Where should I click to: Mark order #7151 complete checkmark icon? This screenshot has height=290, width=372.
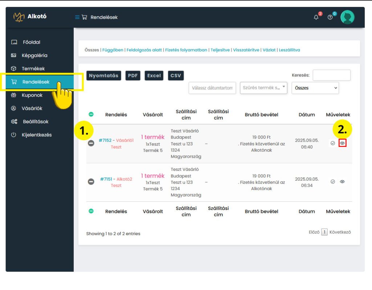click(333, 182)
